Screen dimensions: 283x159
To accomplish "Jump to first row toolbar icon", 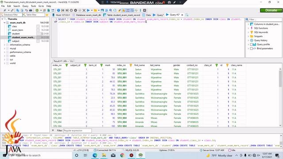I will coord(63,11).
